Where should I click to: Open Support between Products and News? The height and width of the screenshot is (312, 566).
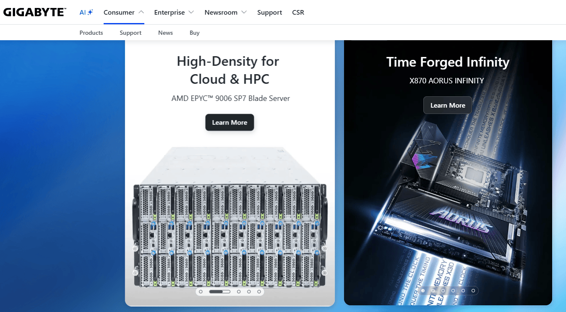pos(130,33)
